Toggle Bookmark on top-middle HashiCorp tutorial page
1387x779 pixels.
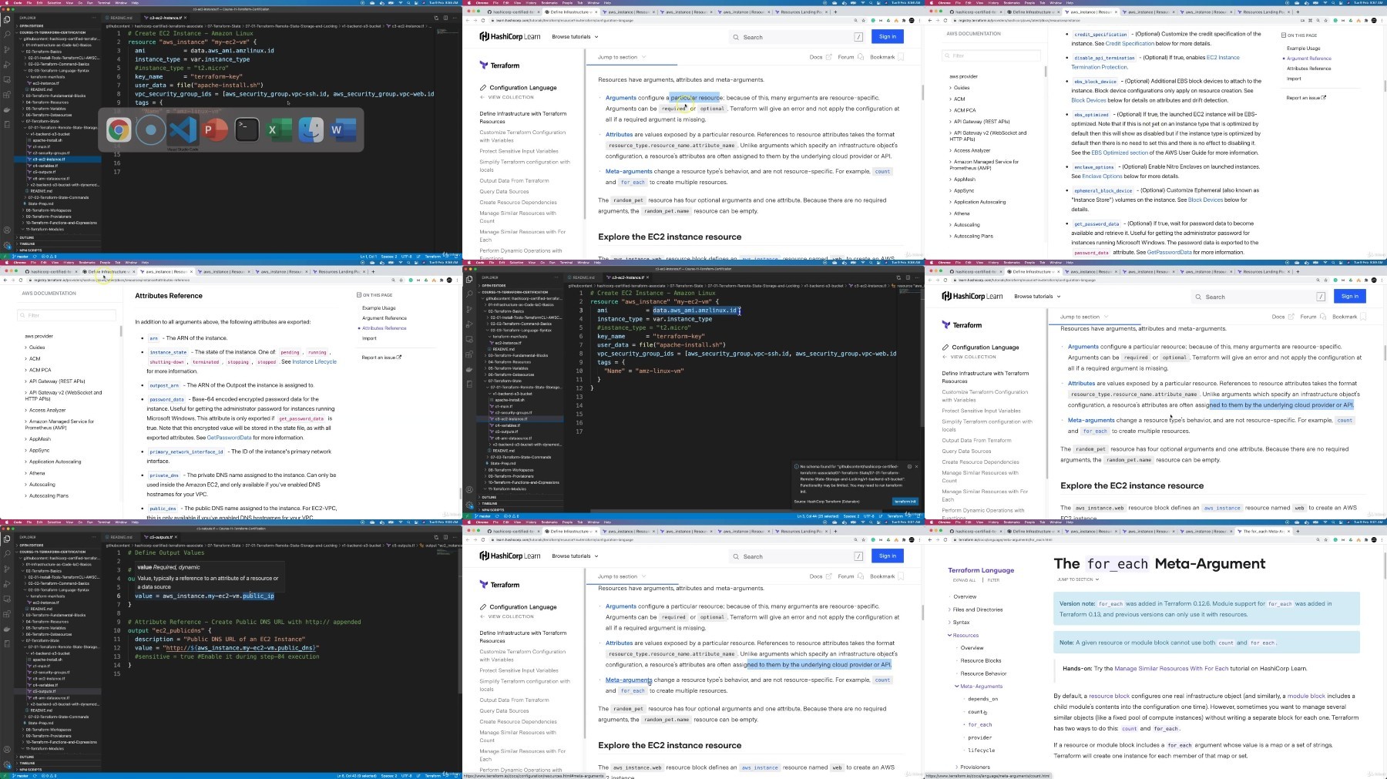click(x=887, y=57)
